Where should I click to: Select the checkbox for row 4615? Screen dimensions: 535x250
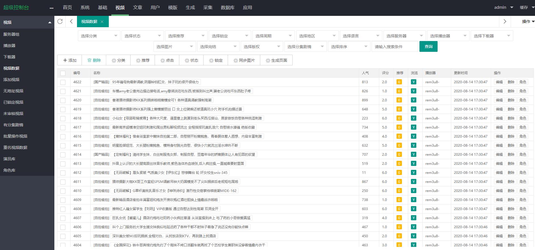click(x=63, y=146)
